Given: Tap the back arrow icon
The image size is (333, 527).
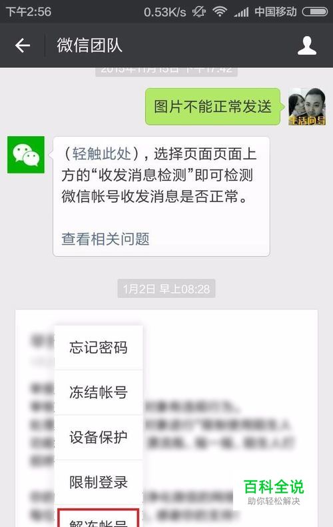Looking at the screenshot, I should coord(23,45).
